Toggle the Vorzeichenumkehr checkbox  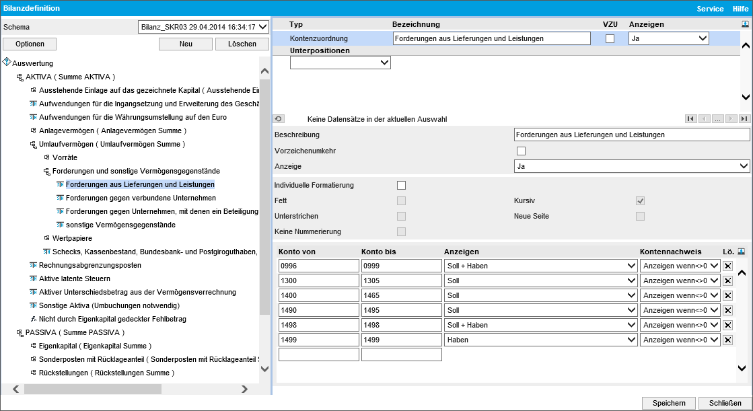coord(521,151)
